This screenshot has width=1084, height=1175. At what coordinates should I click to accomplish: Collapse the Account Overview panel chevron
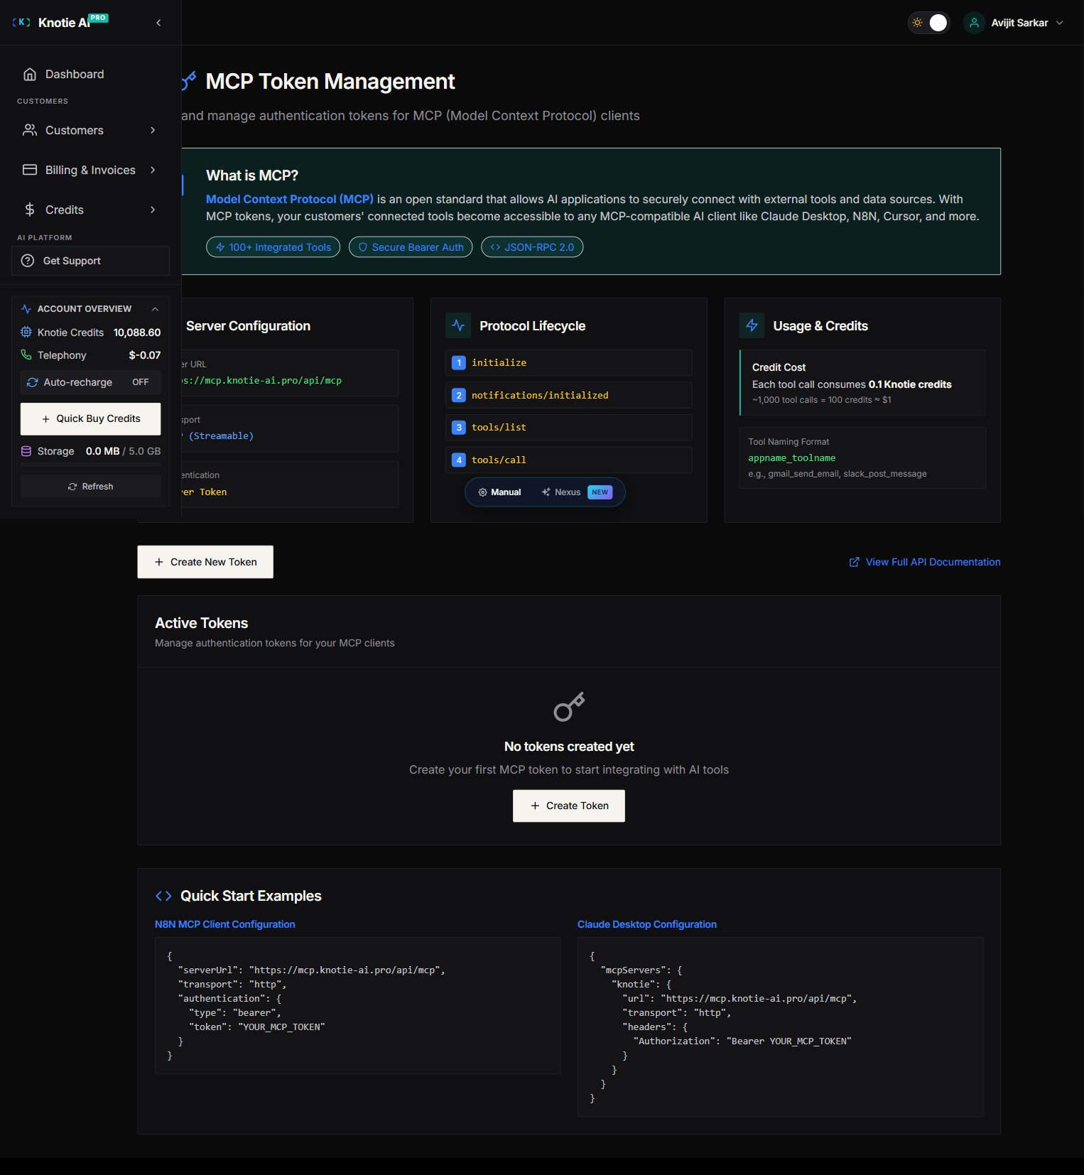tap(155, 309)
